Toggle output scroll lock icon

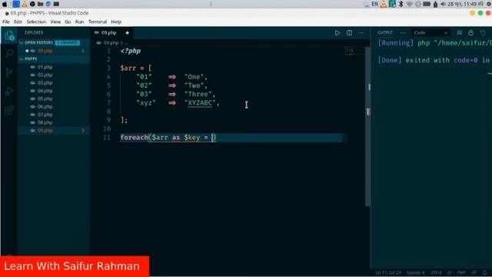click(x=471, y=32)
